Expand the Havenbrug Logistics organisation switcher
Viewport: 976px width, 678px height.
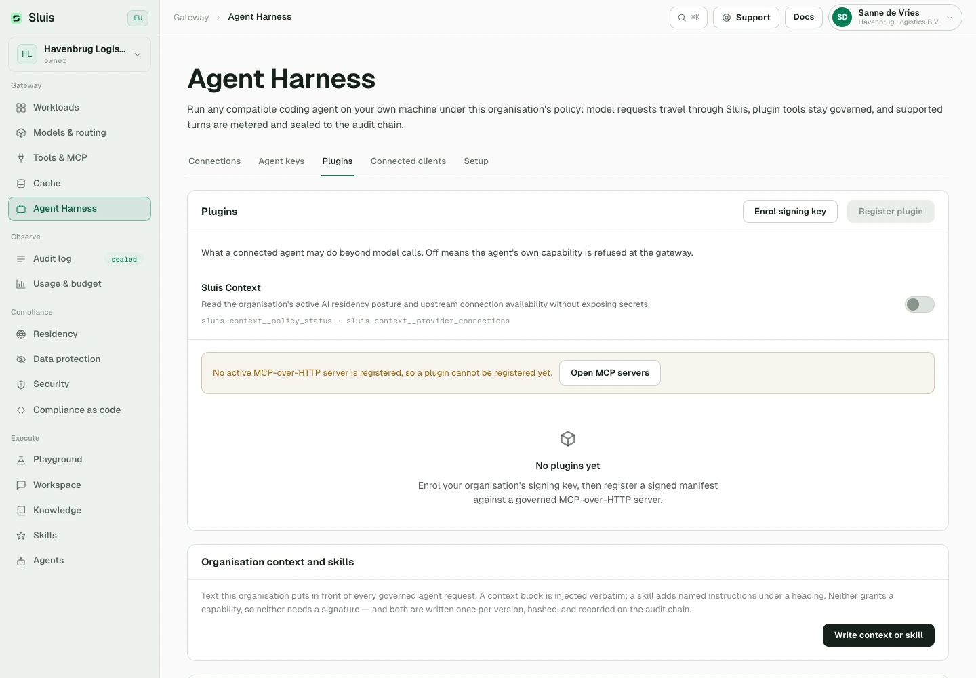point(79,54)
